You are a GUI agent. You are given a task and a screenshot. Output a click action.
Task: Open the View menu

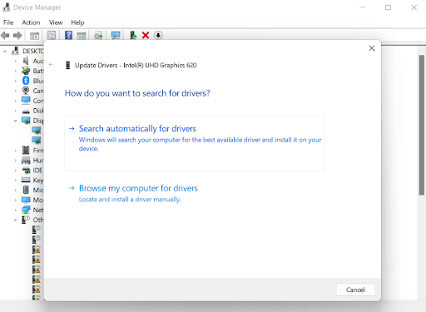pos(56,22)
